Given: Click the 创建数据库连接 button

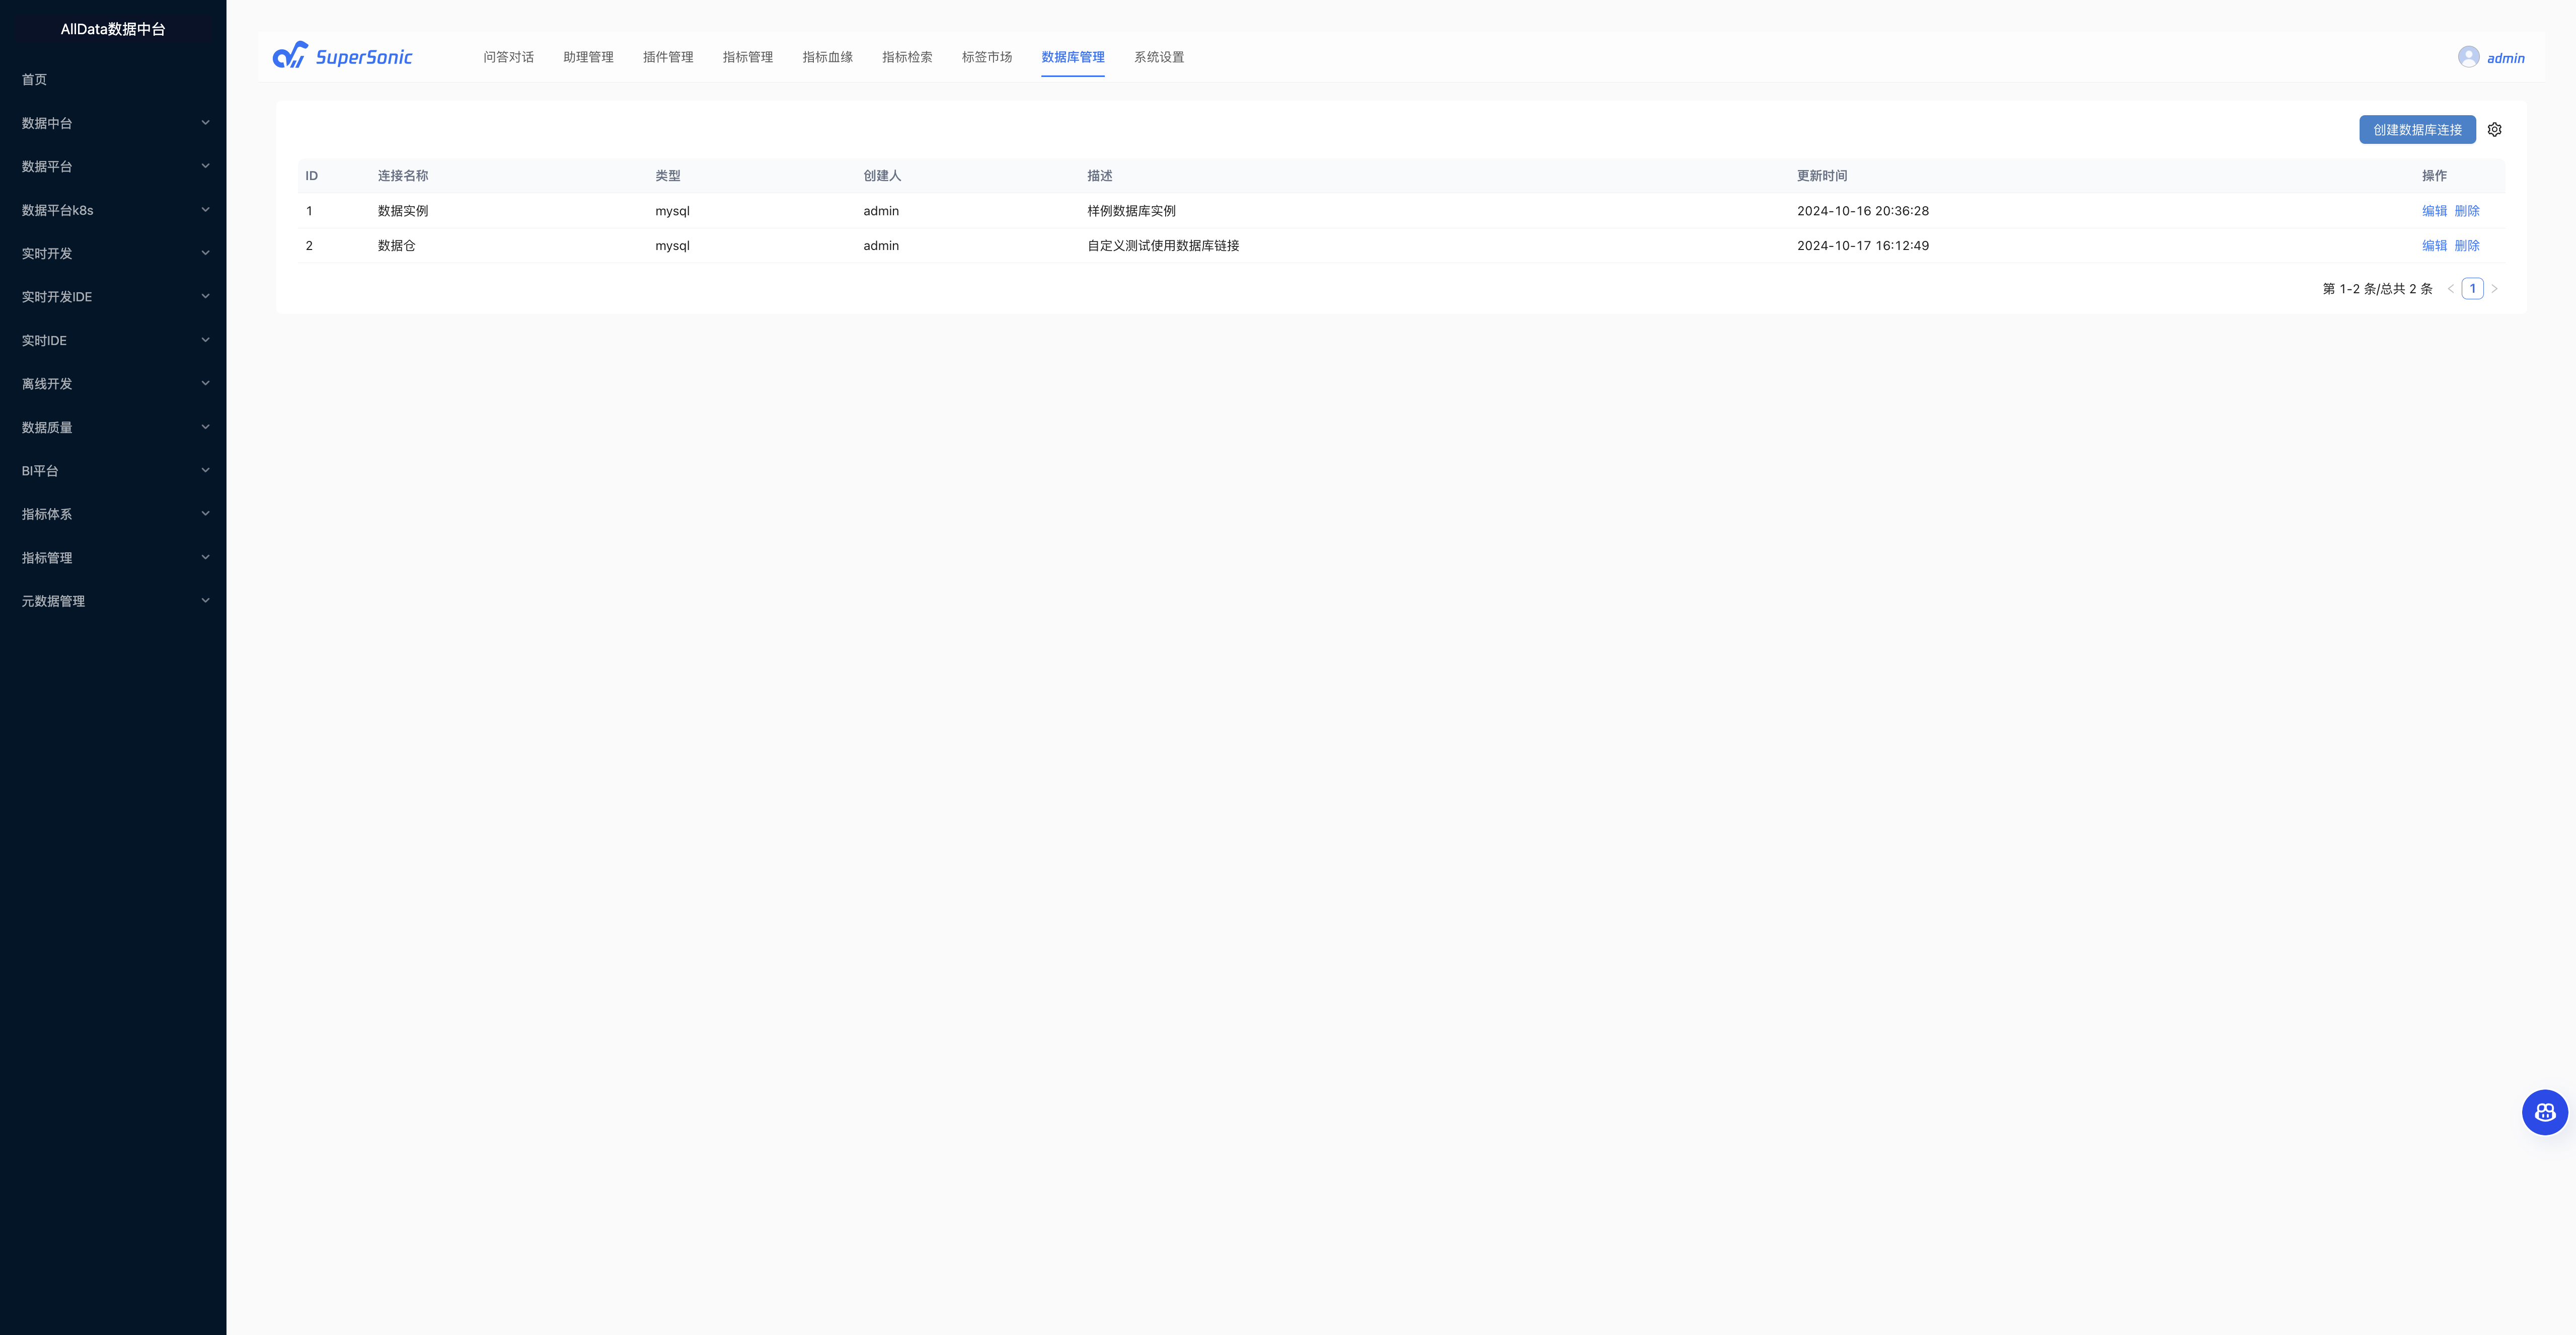Looking at the screenshot, I should (2417, 130).
